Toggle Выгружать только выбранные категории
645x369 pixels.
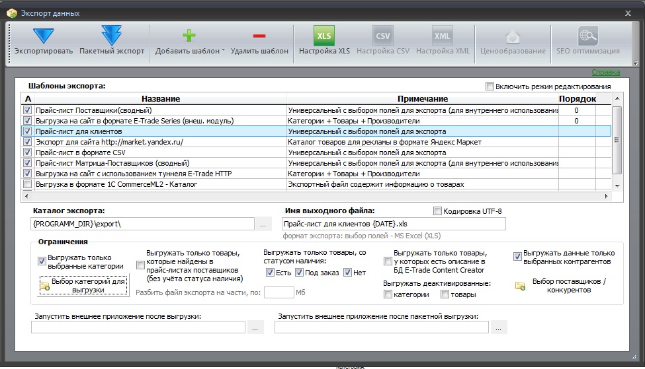click(42, 261)
